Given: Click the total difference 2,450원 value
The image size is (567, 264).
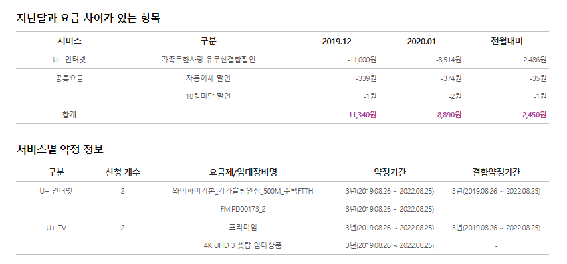Looking at the screenshot, I should [x=534, y=115].
